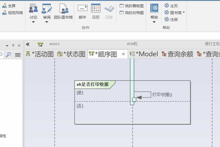
Task: Switch to the *Model tab
Action: (x=144, y=54)
